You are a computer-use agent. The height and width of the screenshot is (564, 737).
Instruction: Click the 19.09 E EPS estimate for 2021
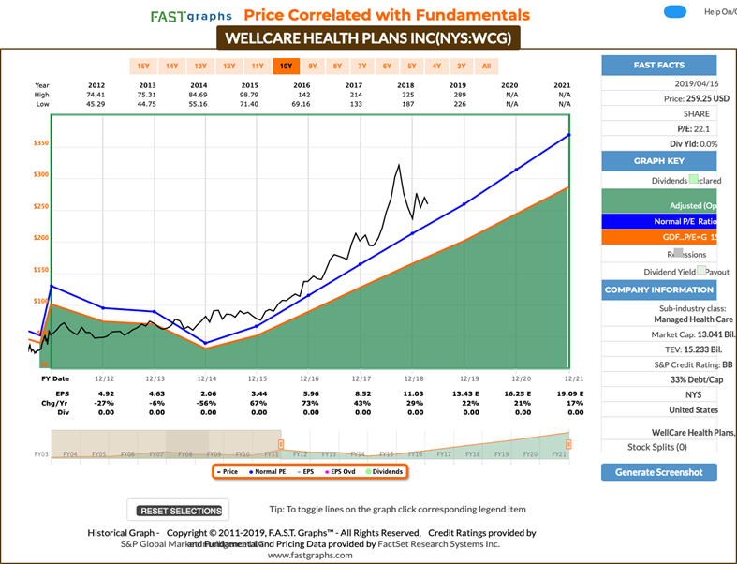click(569, 393)
